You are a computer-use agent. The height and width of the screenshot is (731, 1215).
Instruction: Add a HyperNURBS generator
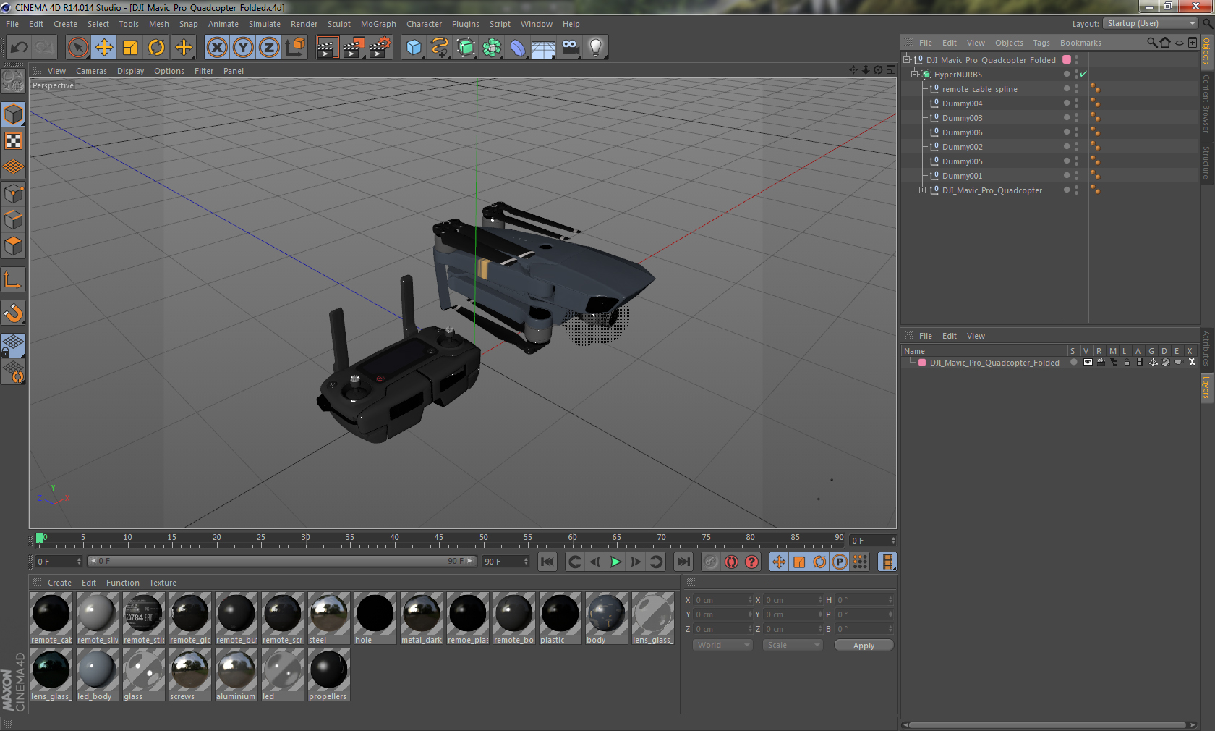pos(466,48)
